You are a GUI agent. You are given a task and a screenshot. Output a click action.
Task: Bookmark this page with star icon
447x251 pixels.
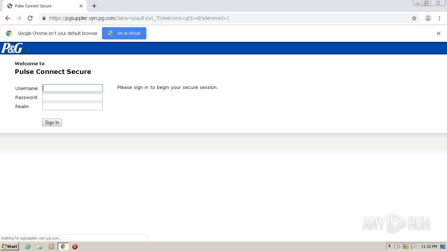point(414,18)
